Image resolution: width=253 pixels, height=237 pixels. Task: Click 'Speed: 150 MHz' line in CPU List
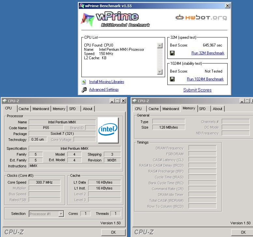tap(99, 54)
